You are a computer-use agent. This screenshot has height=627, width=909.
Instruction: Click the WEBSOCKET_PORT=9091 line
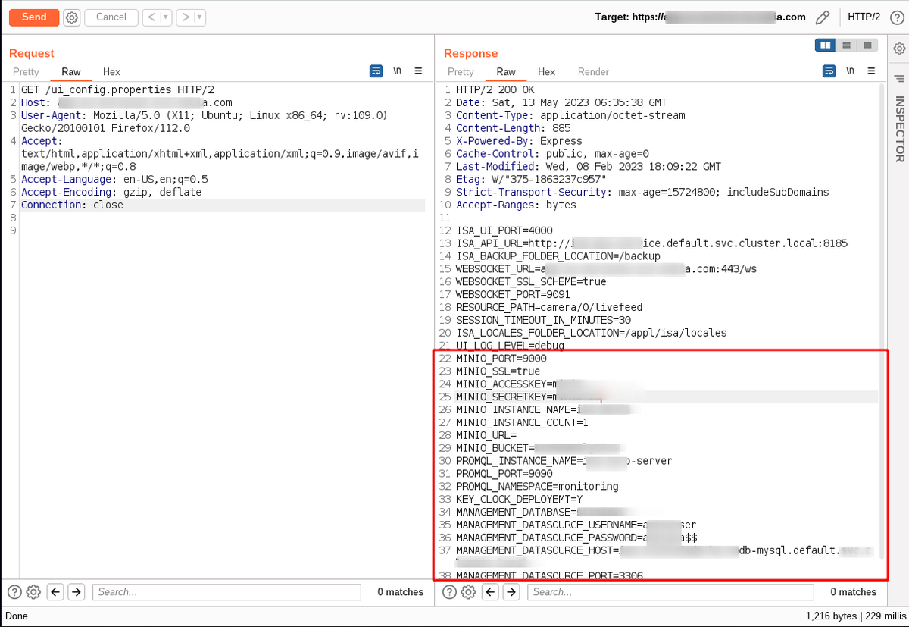pyautogui.click(x=513, y=294)
